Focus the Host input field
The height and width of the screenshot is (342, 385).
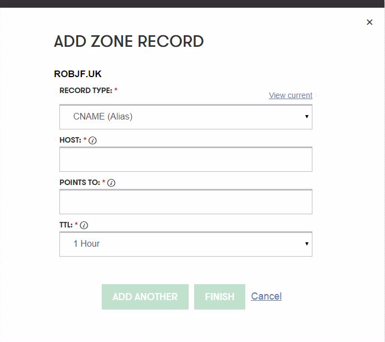[x=185, y=159]
